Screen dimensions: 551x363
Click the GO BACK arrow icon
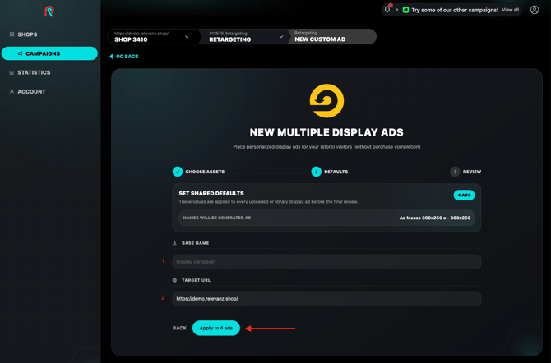coord(111,57)
